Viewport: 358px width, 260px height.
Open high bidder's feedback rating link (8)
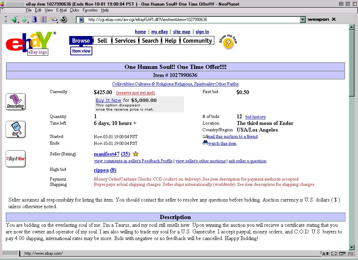113,170
